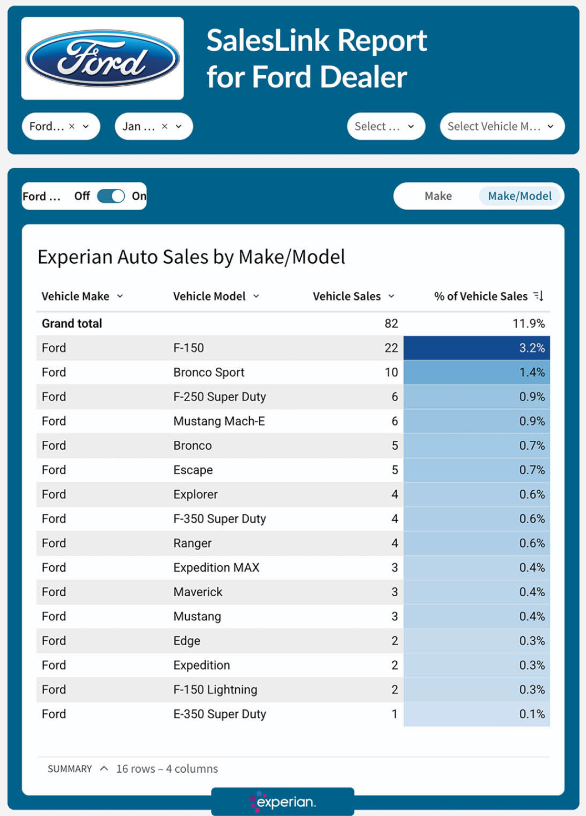
Task: Select the F-150 Lightning cell
Action: tap(215, 690)
